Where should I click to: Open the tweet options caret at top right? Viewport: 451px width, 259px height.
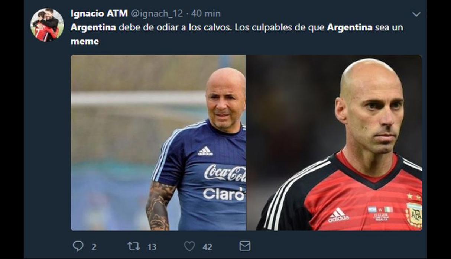click(416, 14)
